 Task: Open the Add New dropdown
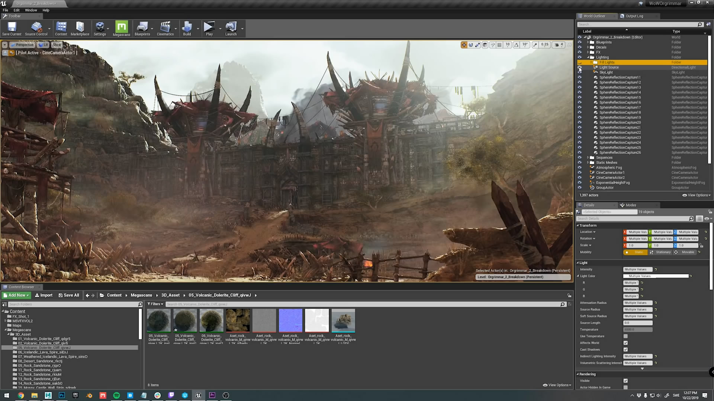click(16, 295)
